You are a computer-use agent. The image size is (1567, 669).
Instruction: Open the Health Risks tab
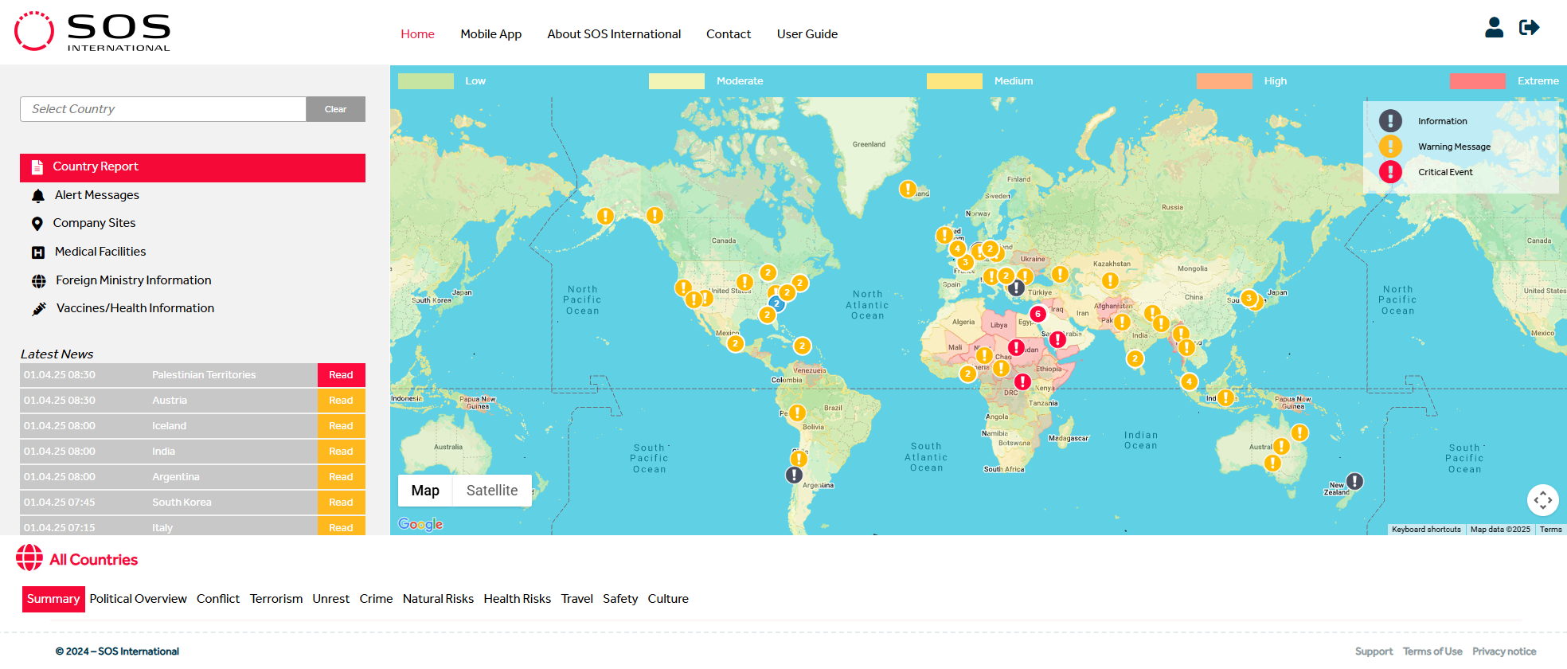[x=517, y=599]
